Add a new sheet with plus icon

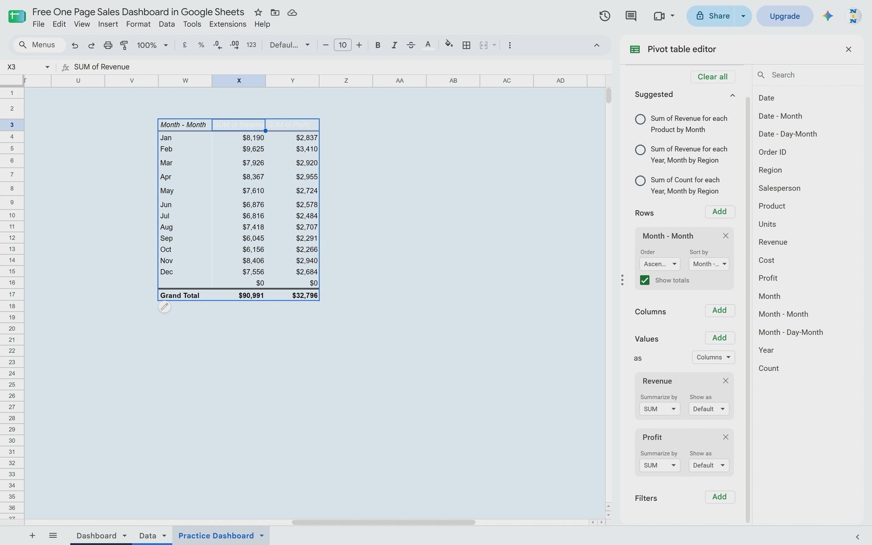point(32,536)
